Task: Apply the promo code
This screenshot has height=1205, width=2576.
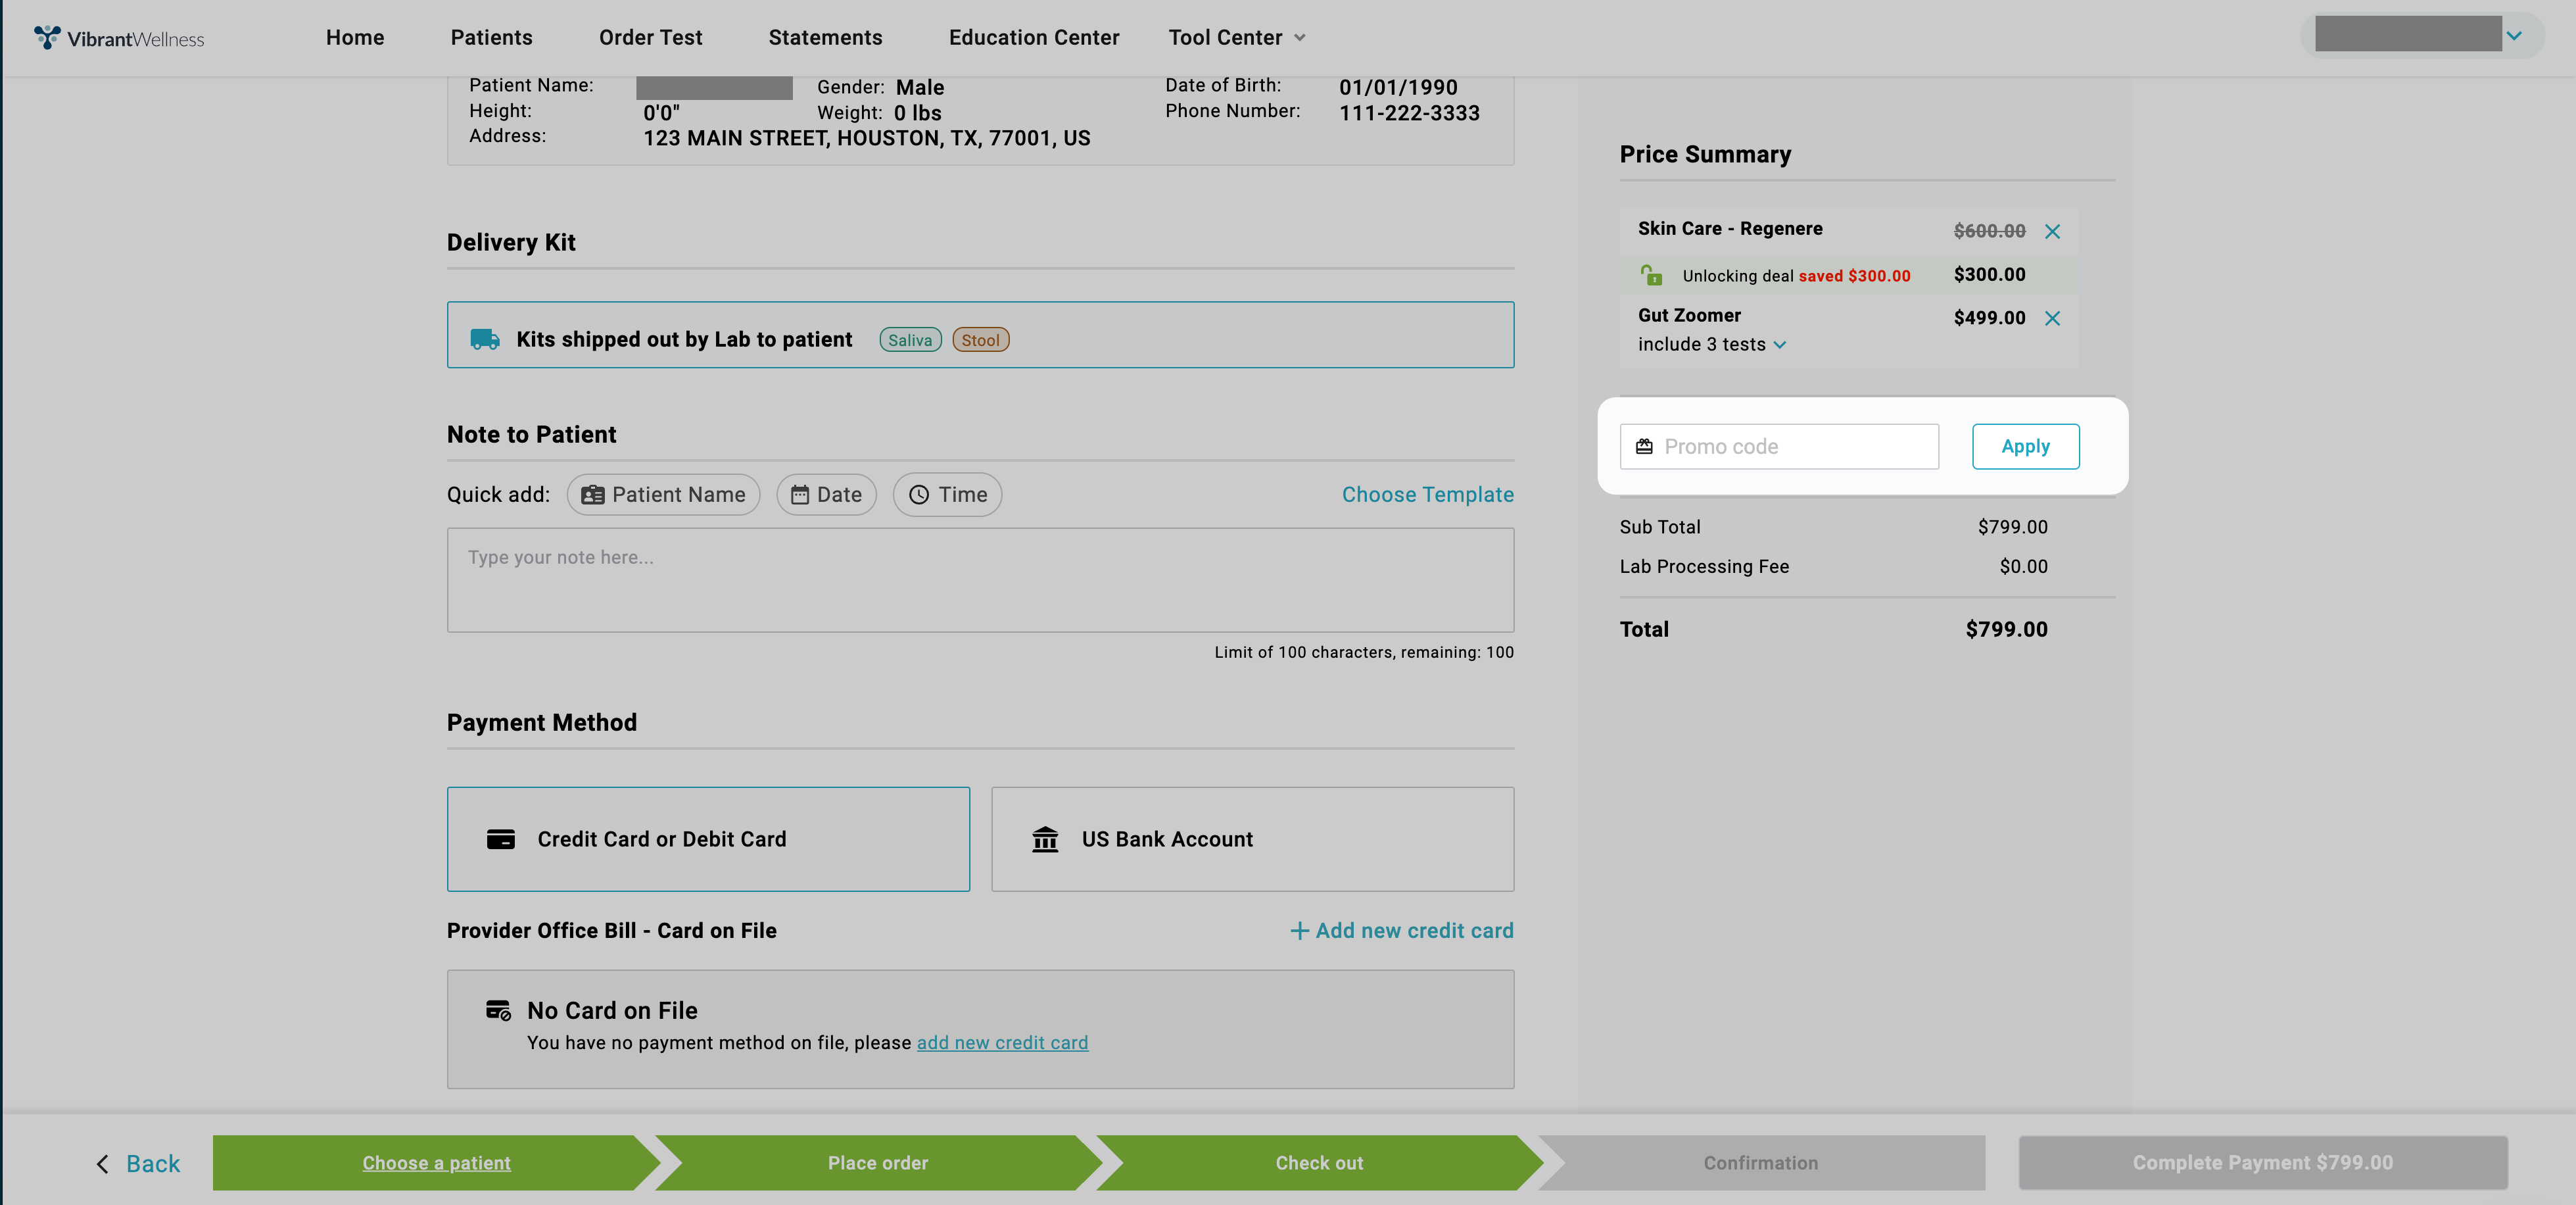Action: tap(2025, 446)
